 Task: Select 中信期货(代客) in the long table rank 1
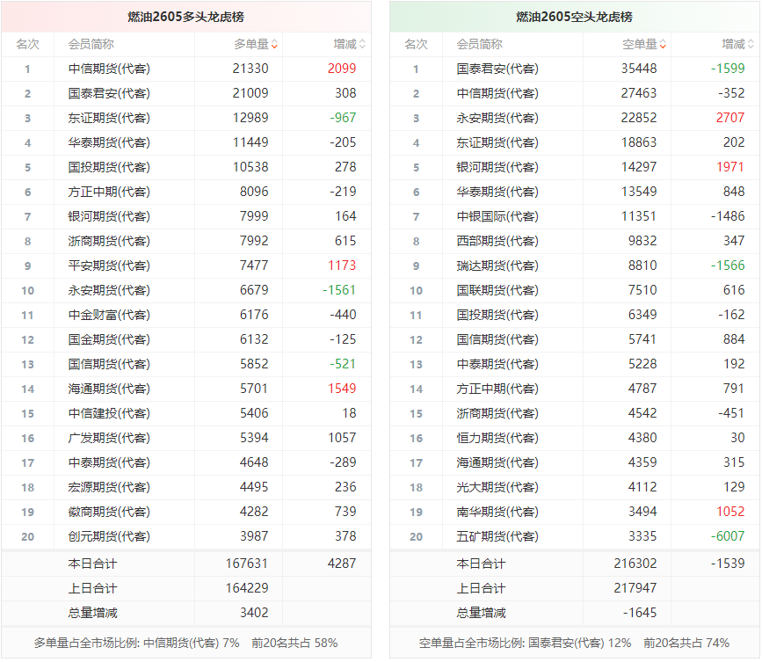click(109, 69)
